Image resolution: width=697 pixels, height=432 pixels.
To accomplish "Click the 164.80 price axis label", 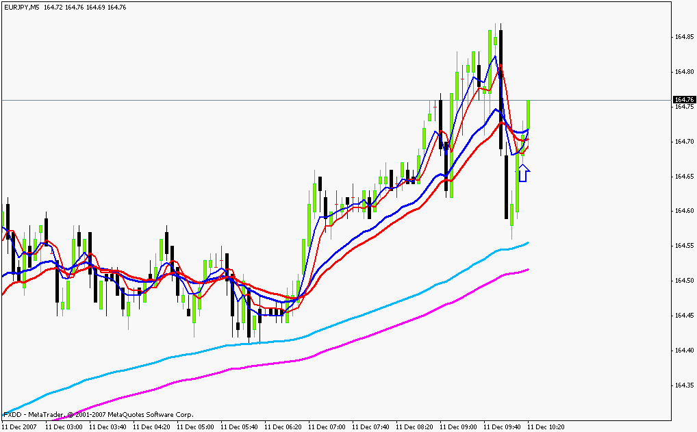I will tap(684, 72).
